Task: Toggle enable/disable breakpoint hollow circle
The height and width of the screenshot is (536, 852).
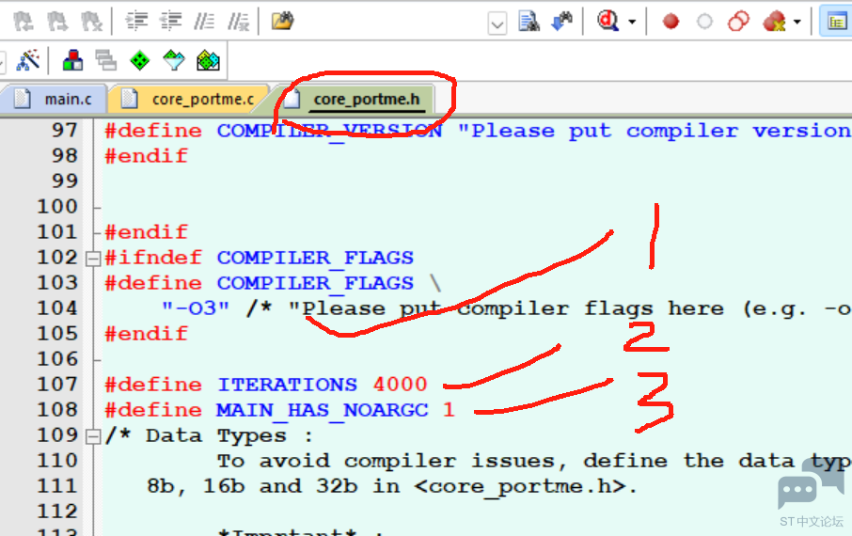Action: [704, 22]
